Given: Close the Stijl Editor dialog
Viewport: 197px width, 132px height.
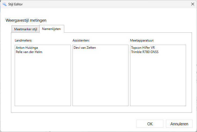Looking at the screenshot, I should pyautogui.click(x=192, y=4).
